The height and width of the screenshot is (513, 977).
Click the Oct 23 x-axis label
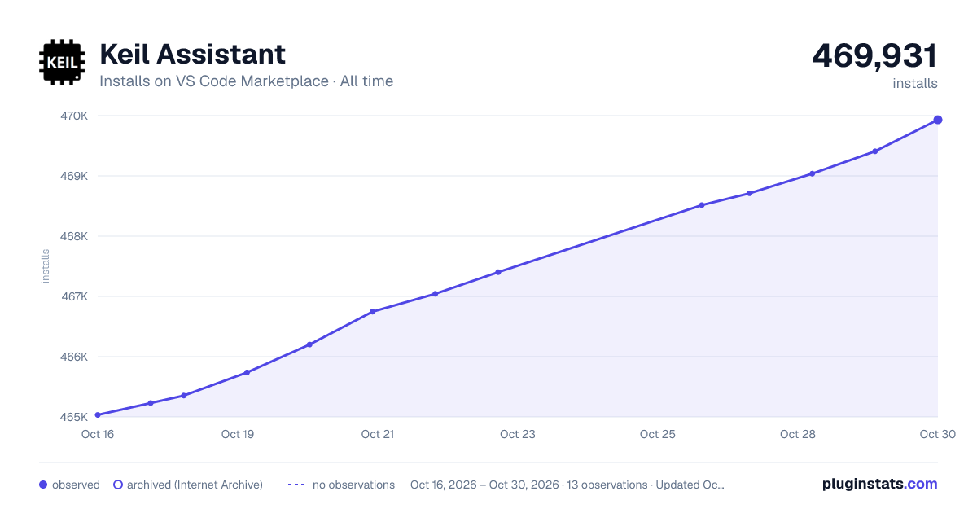click(x=518, y=434)
